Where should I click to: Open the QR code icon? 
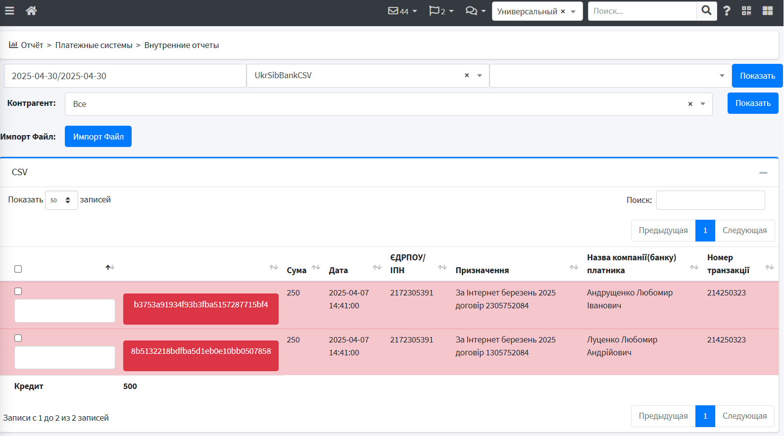click(x=746, y=11)
